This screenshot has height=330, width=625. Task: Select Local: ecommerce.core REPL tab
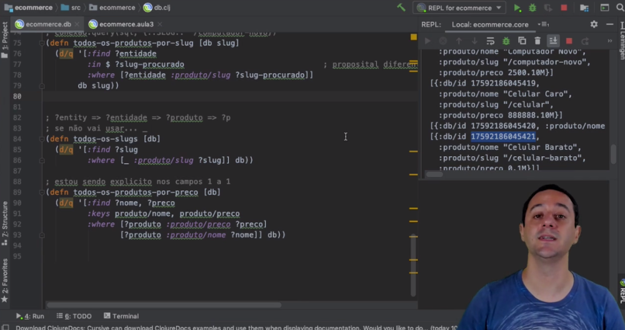click(490, 24)
